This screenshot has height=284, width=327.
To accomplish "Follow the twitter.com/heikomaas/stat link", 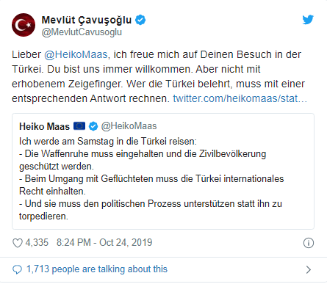I will [x=240, y=98].
